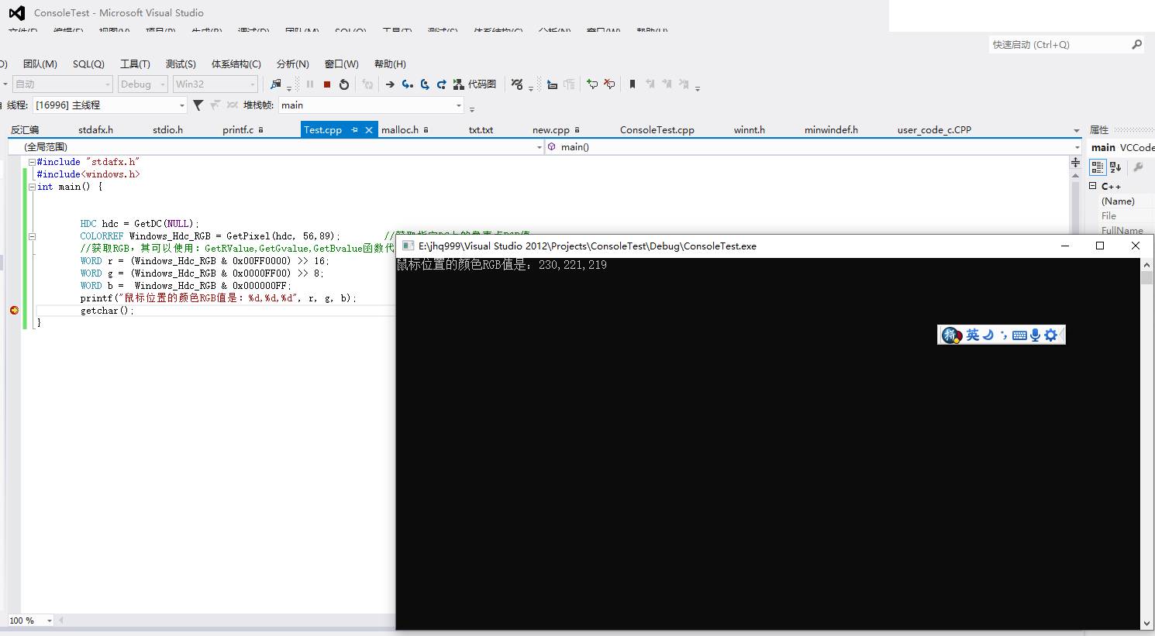Open the 帮助(H) menu
The width and height of the screenshot is (1155, 636).
[390, 64]
